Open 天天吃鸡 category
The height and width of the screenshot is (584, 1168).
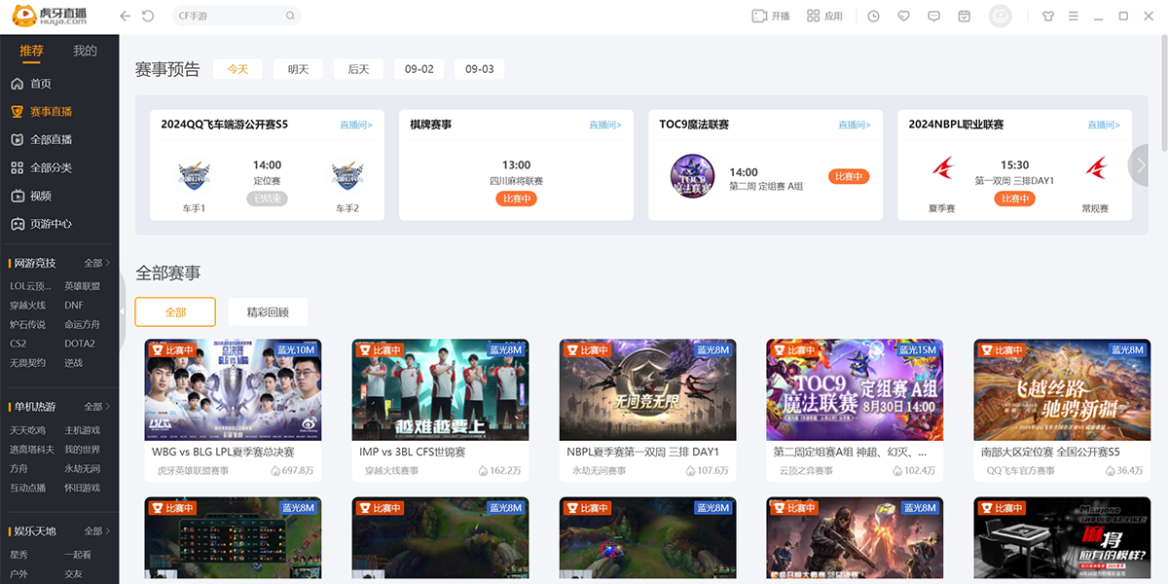(x=27, y=430)
